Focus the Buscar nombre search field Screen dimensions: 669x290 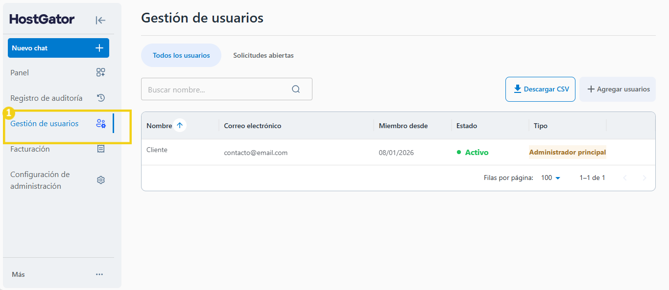(227, 89)
